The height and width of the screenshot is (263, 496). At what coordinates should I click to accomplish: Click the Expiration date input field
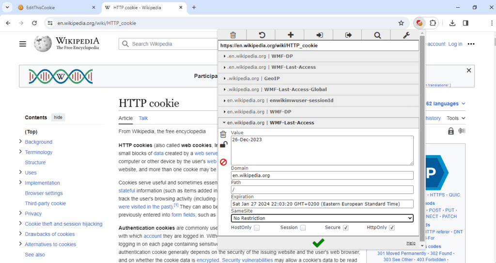point(322,204)
